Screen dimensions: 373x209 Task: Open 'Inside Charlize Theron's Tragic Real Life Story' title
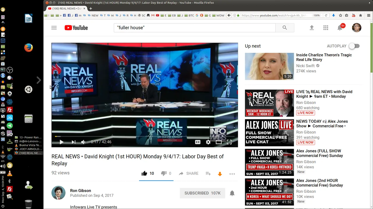point(324,57)
